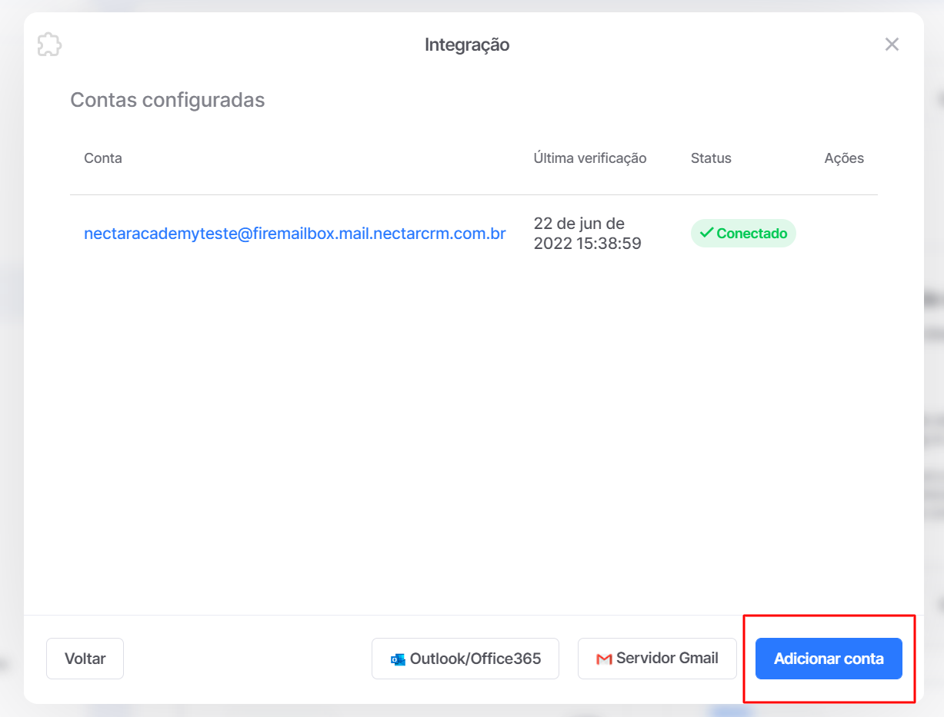Click the Adicionar conta button
The image size is (944, 717).
[829, 659]
